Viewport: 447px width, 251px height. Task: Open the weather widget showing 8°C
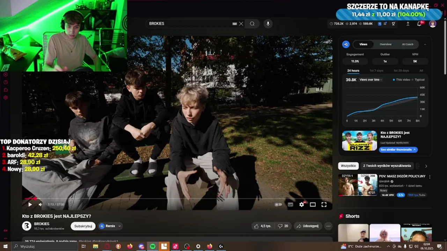click(361, 246)
